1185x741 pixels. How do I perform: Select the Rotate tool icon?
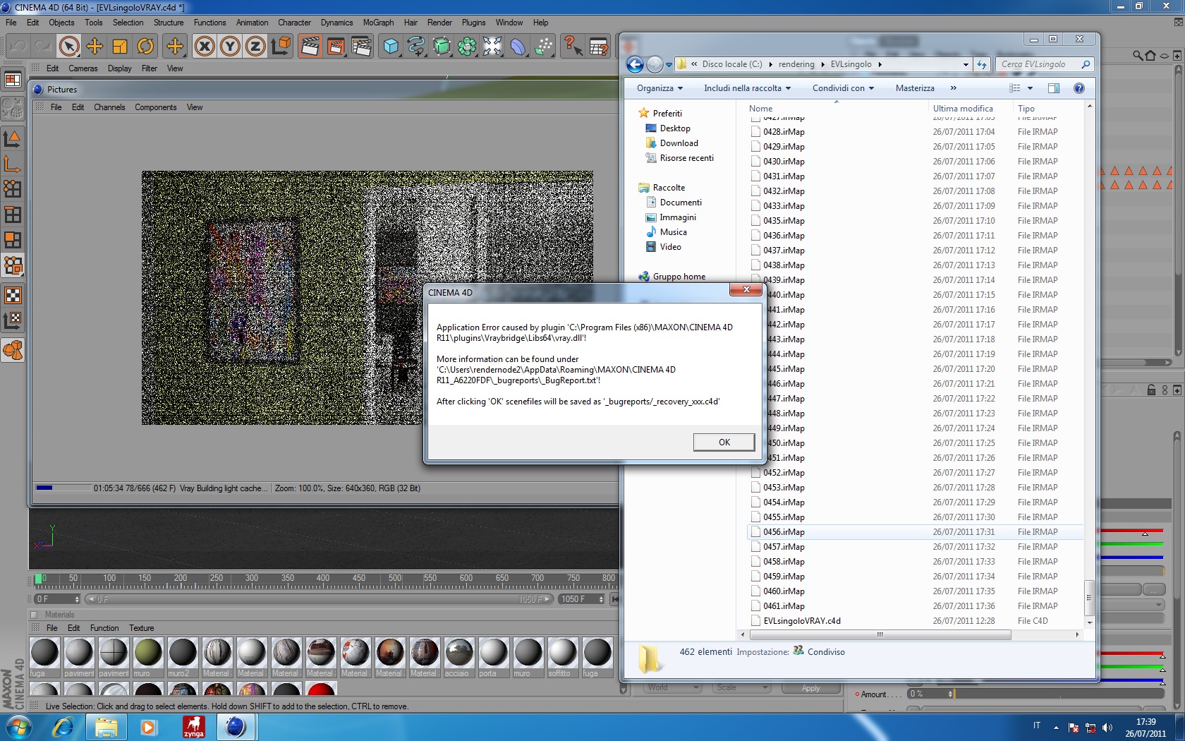[145, 47]
